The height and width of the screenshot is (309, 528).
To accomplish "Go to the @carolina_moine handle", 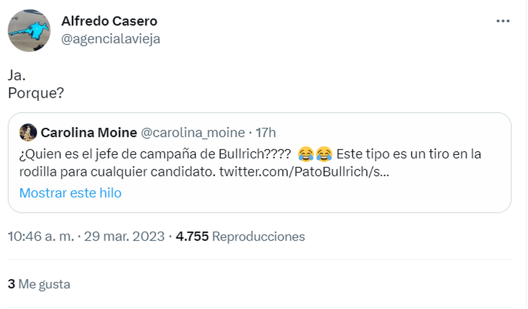I will point(192,133).
